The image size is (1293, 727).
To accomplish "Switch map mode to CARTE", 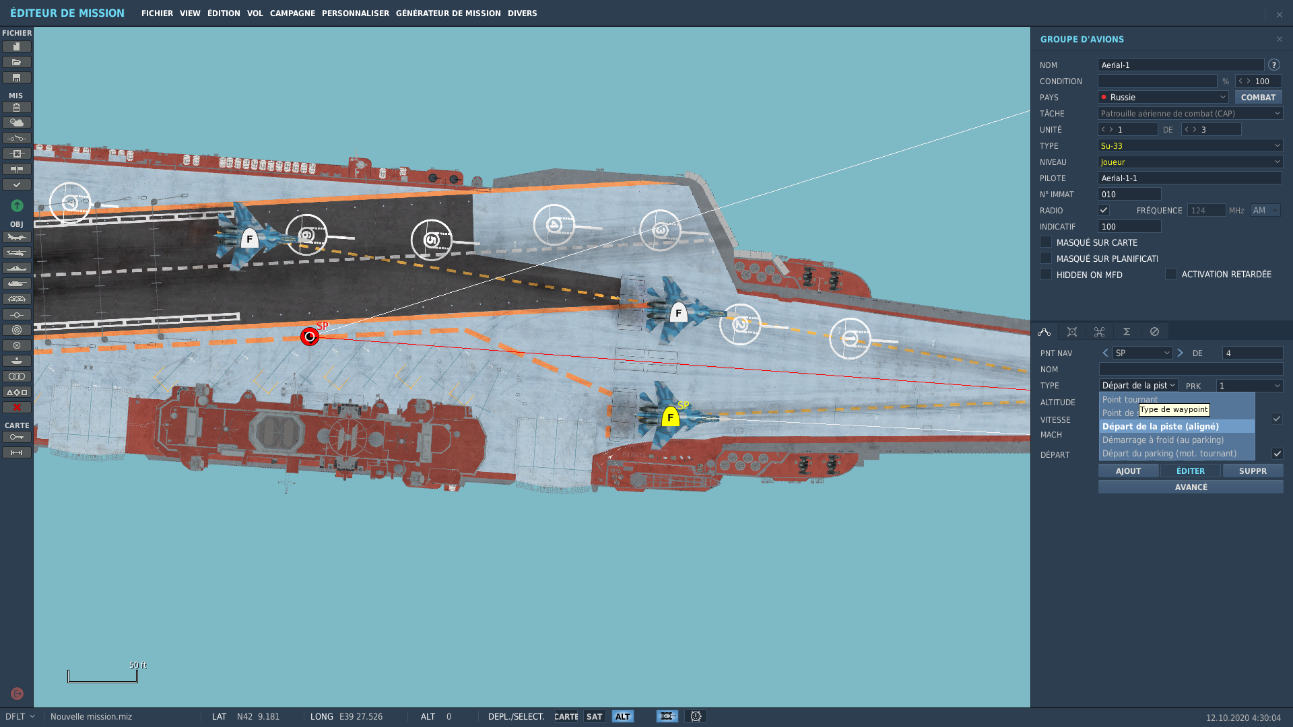I will coord(566,716).
